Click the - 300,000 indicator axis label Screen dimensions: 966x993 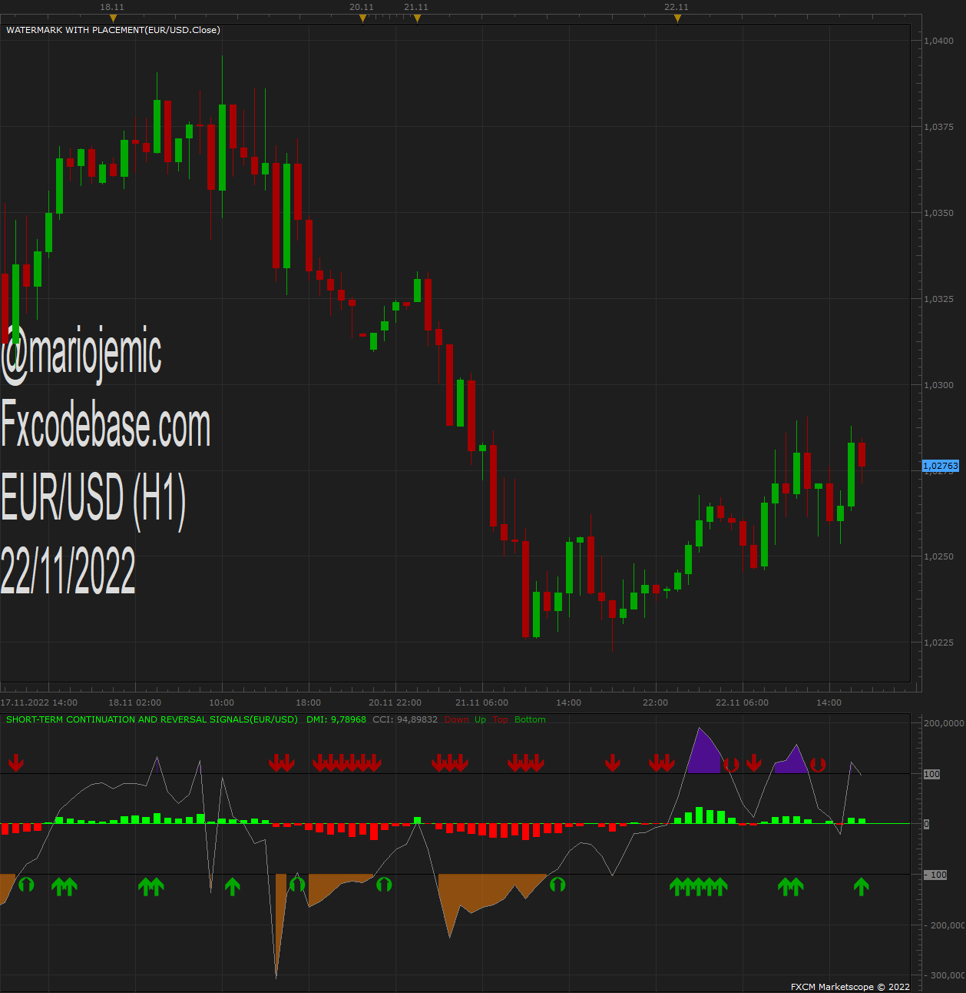click(x=944, y=975)
